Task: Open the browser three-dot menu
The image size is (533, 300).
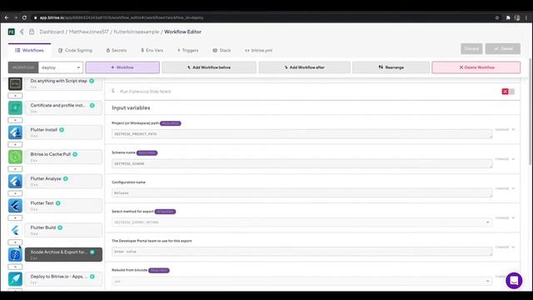Action: pos(526,17)
